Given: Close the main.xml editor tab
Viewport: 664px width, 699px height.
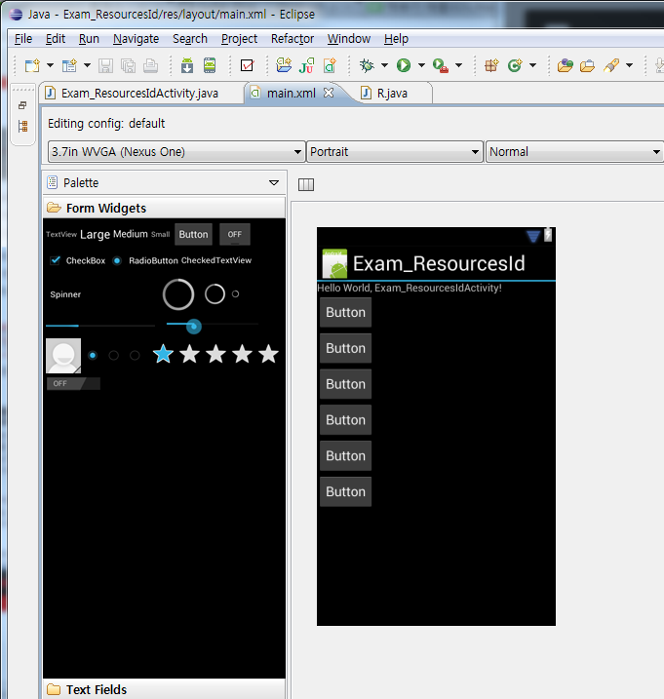Looking at the screenshot, I should [329, 93].
